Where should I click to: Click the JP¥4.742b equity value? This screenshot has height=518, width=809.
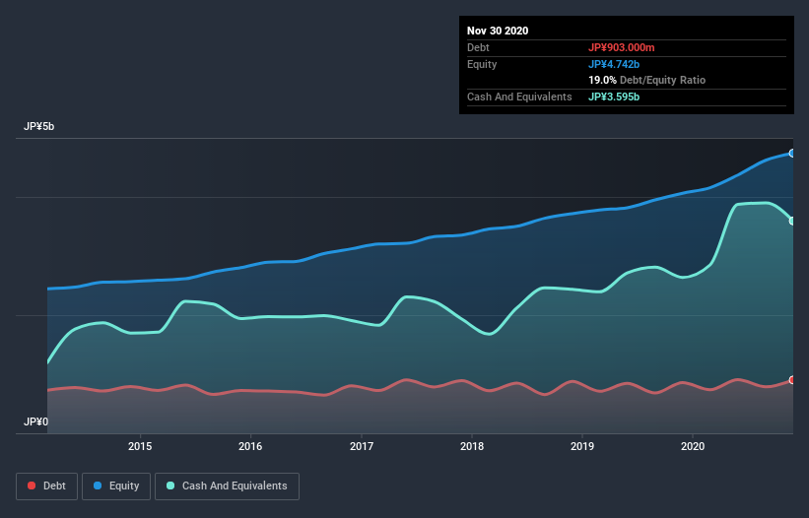[x=614, y=64]
